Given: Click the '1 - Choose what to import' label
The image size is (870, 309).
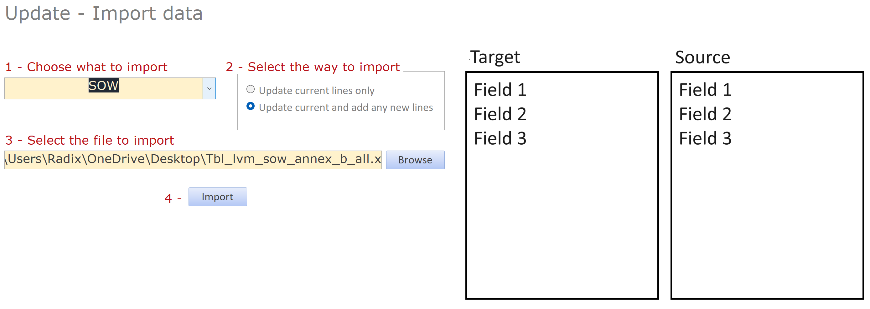Looking at the screenshot, I should (x=86, y=67).
